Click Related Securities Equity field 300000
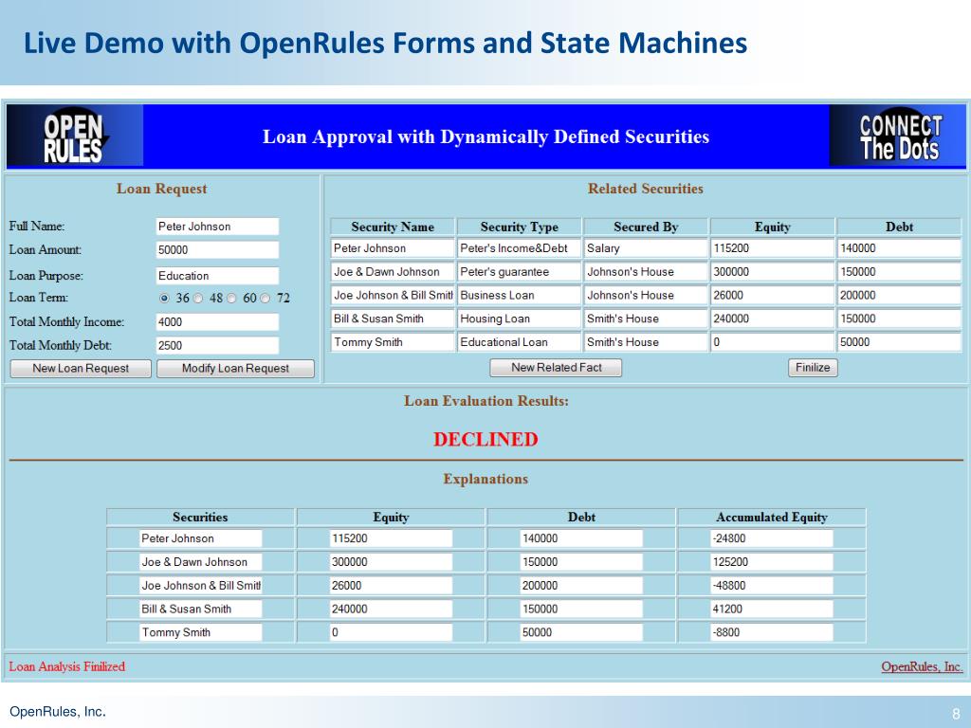The height and width of the screenshot is (728, 971). point(772,272)
